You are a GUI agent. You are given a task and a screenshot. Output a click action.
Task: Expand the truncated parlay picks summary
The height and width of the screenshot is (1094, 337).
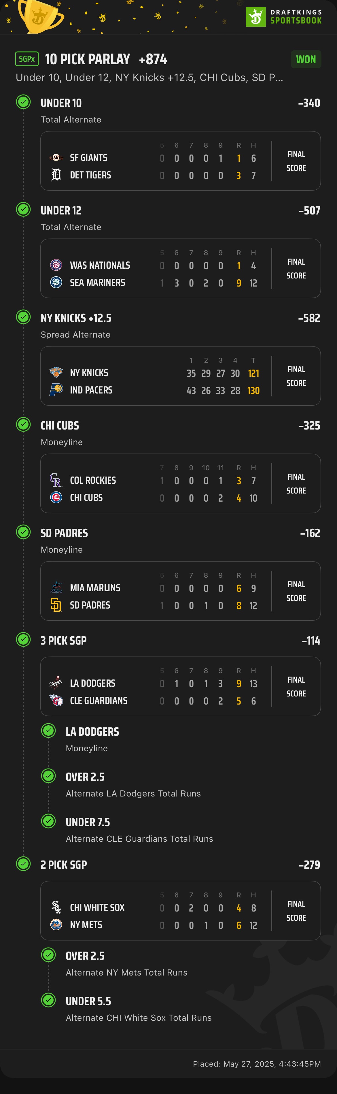[x=149, y=78]
